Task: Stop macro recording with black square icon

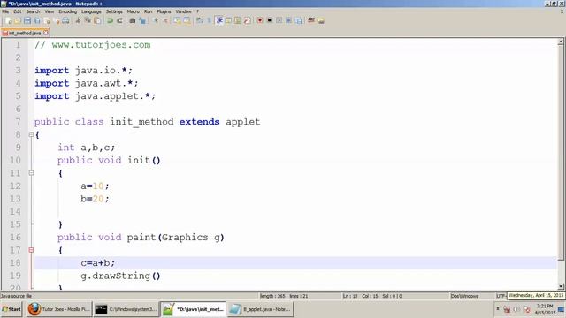Action: coord(269,20)
